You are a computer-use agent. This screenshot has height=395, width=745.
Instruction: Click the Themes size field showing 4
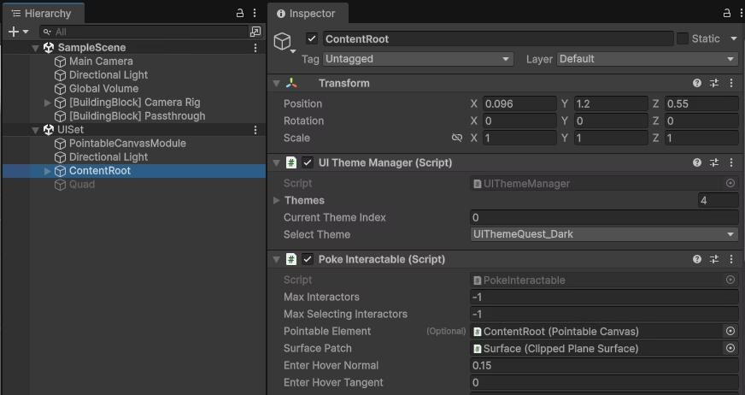pyautogui.click(x=718, y=200)
